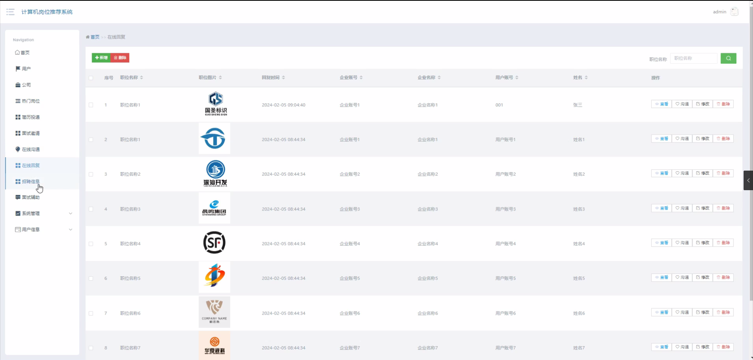Focus the 职位名称 search input field
This screenshot has width=753, height=360.
click(693, 58)
